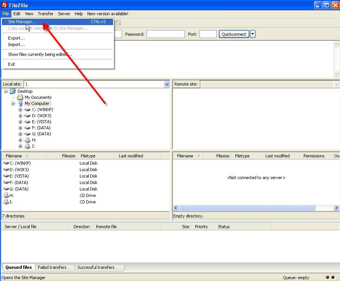Click Status column header in queue
Viewport: 340px width, 281px height.
click(243, 227)
